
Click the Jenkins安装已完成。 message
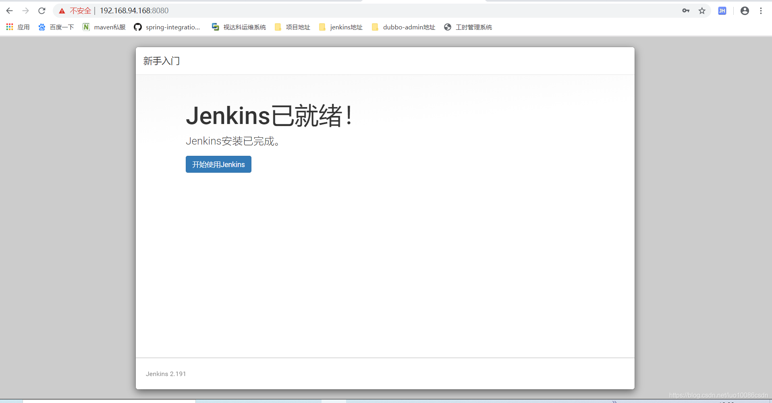[x=233, y=141]
